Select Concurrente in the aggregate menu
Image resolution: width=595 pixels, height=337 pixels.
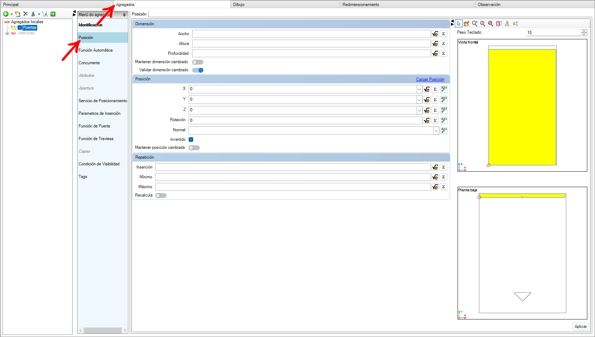(103, 63)
